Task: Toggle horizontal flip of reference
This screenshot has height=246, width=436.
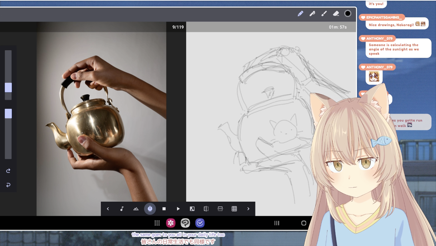Action: 206,209
